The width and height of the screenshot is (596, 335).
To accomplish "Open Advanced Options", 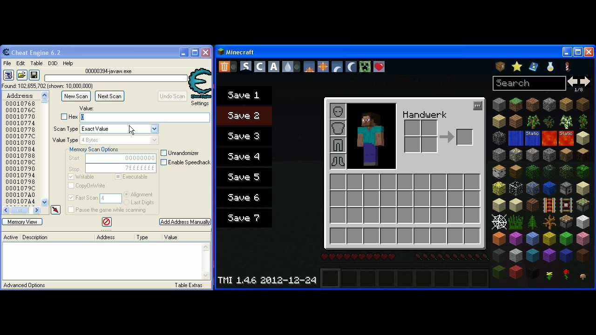I will [x=24, y=285].
